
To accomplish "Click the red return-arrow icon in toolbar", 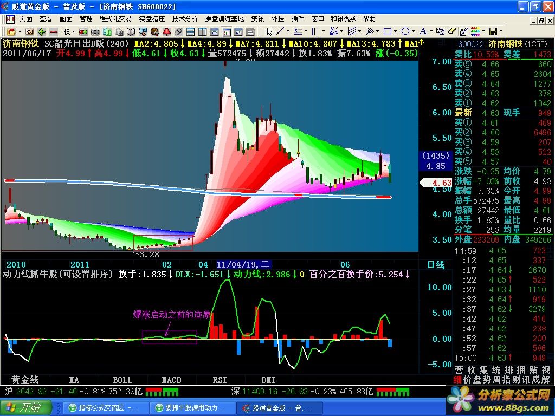I will (11, 32).
